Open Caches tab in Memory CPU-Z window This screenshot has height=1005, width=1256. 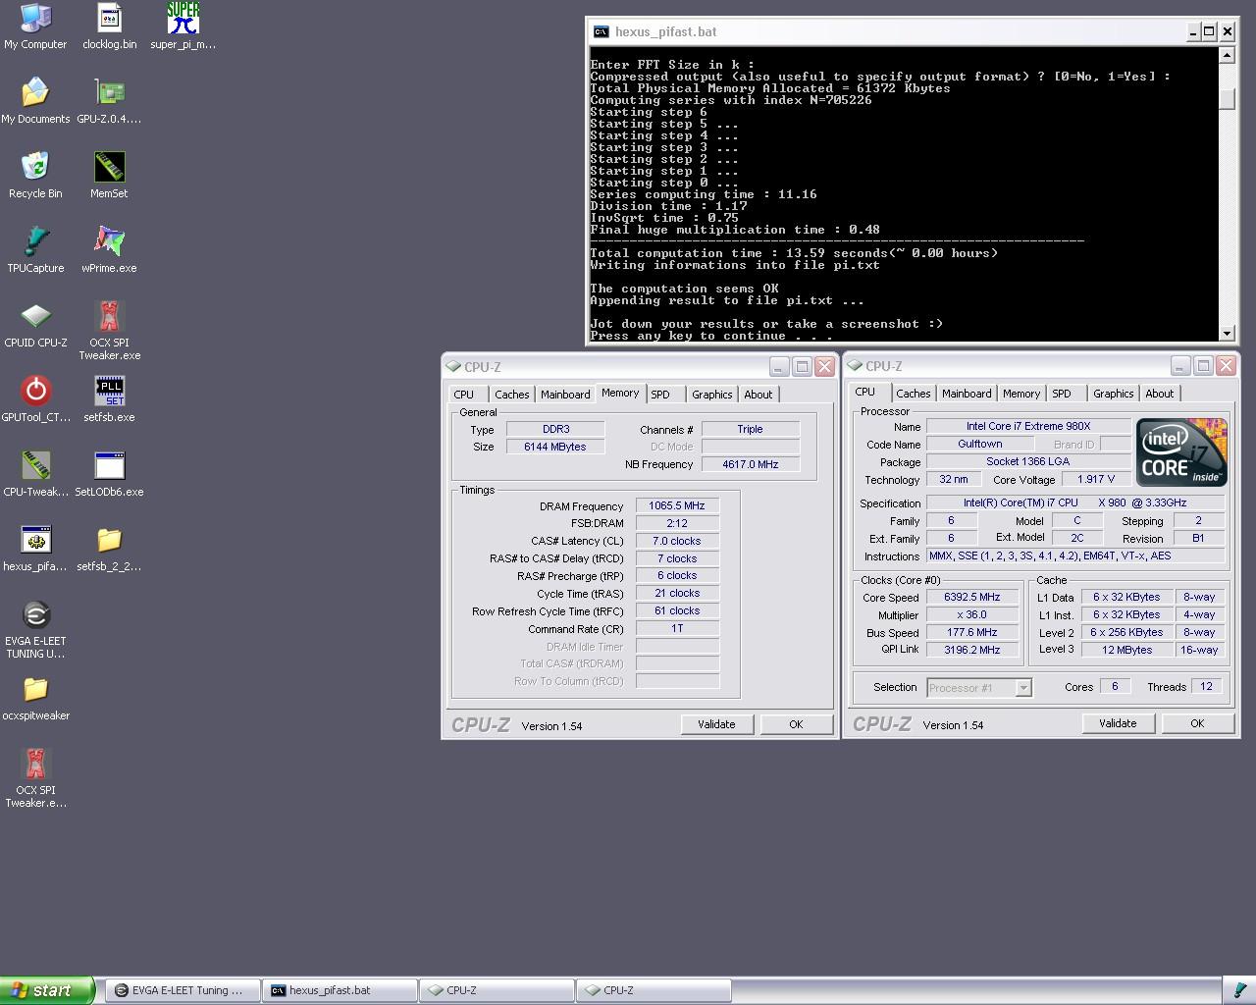(x=511, y=395)
